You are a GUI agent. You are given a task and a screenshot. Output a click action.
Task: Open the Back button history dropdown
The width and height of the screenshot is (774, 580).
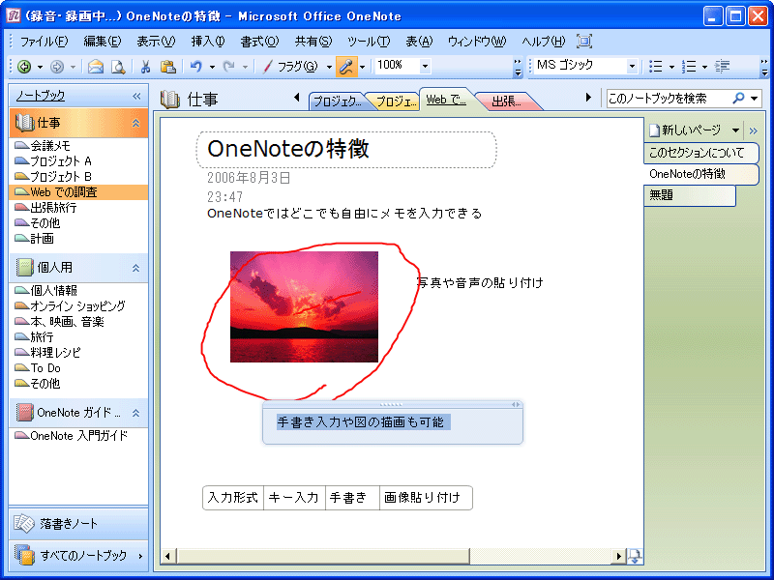pyautogui.click(x=40, y=67)
